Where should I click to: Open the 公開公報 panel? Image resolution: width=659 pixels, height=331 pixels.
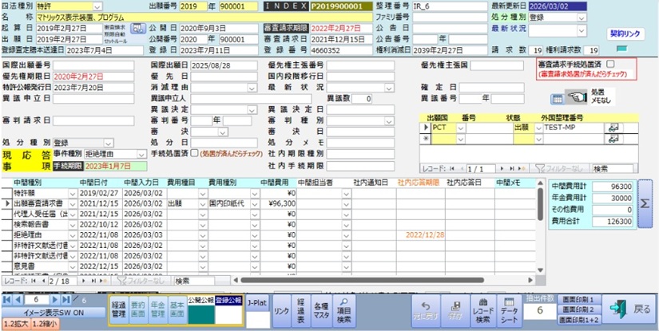click(x=200, y=310)
